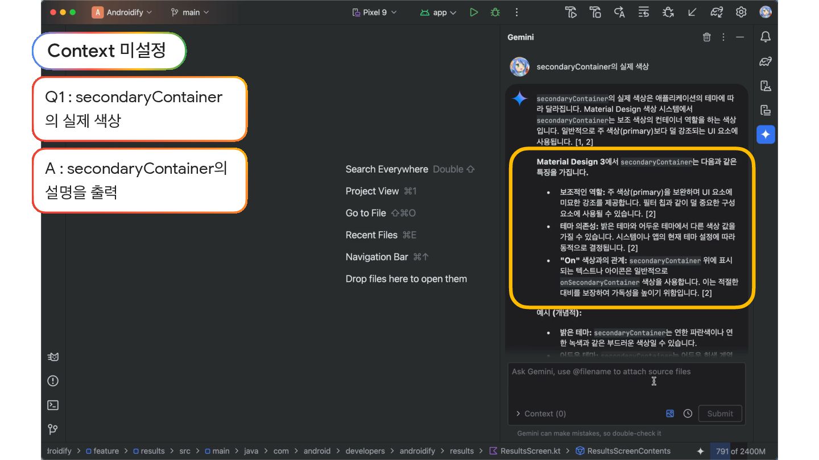Open Gemini panel three-dot options menu
Image resolution: width=819 pixels, height=460 pixels.
pyautogui.click(x=723, y=37)
